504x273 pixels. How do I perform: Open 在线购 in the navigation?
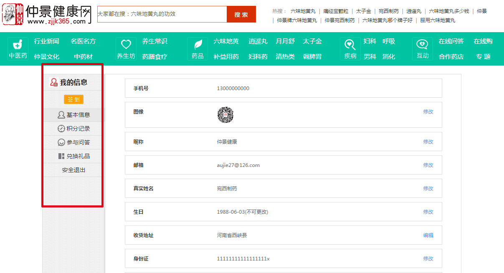(483, 41)
